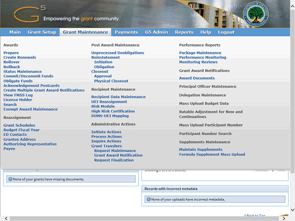The image size is (295, 221).
Task: Select the Rollback link
Action: (x=12, y=67)
